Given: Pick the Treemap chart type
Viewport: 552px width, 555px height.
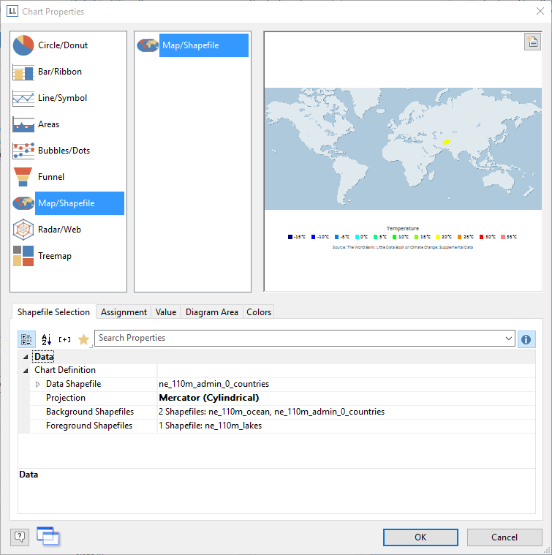Looking at the screenshot, I should click(x=54, y=256).
